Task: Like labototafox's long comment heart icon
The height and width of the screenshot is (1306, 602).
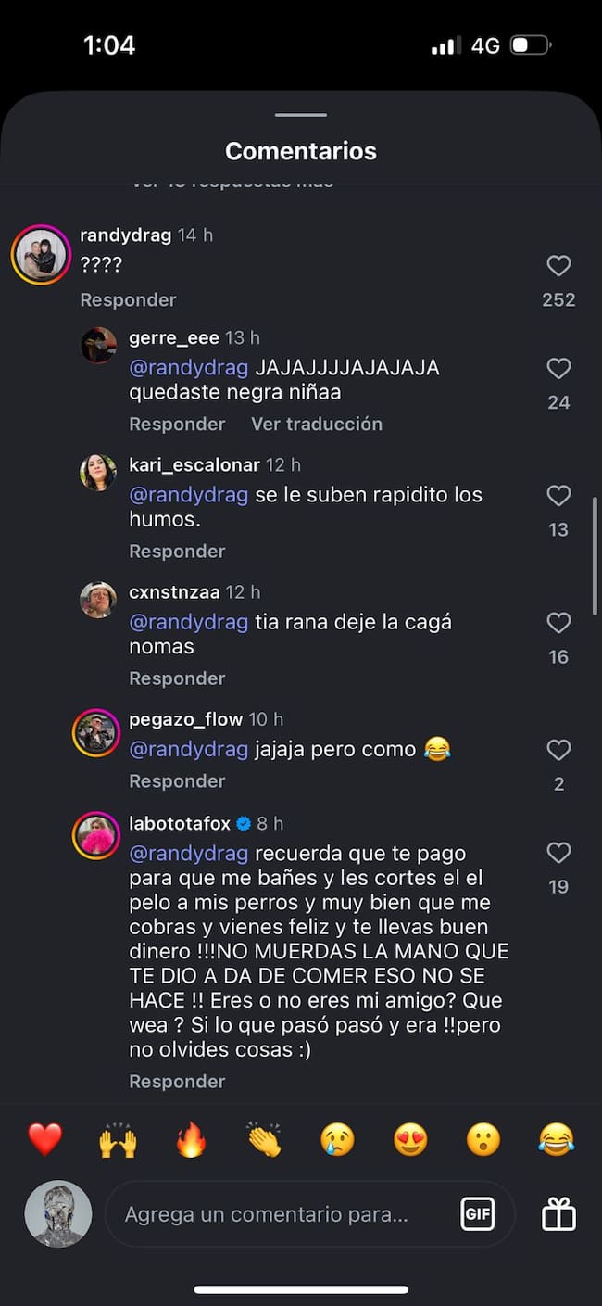Action: coord(558,853)
